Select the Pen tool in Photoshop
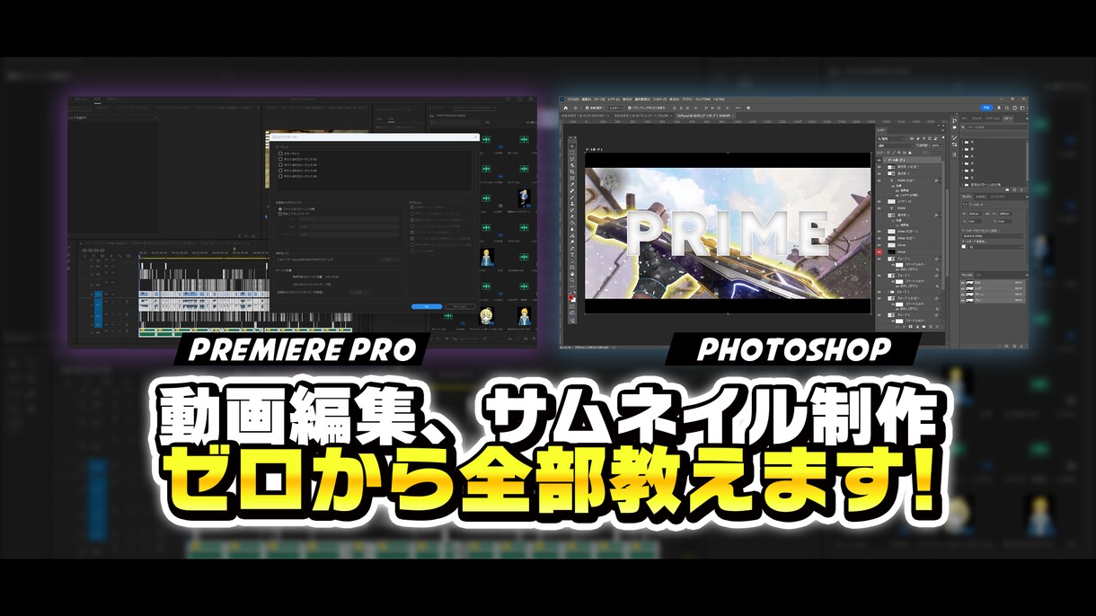1096x616 pixels. pos(572,249)
